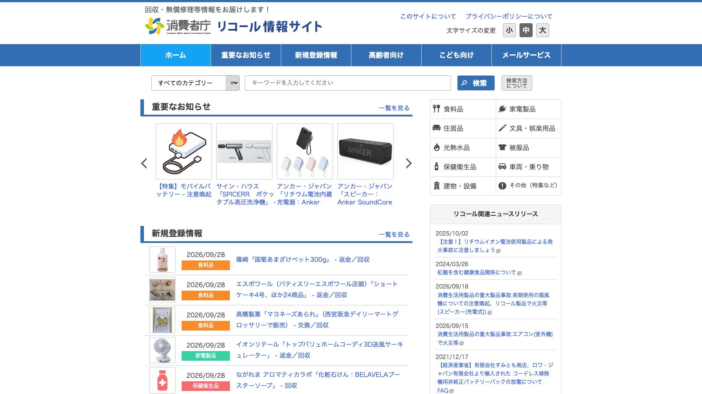Open the 建物・設備 building category

(463, 186)
